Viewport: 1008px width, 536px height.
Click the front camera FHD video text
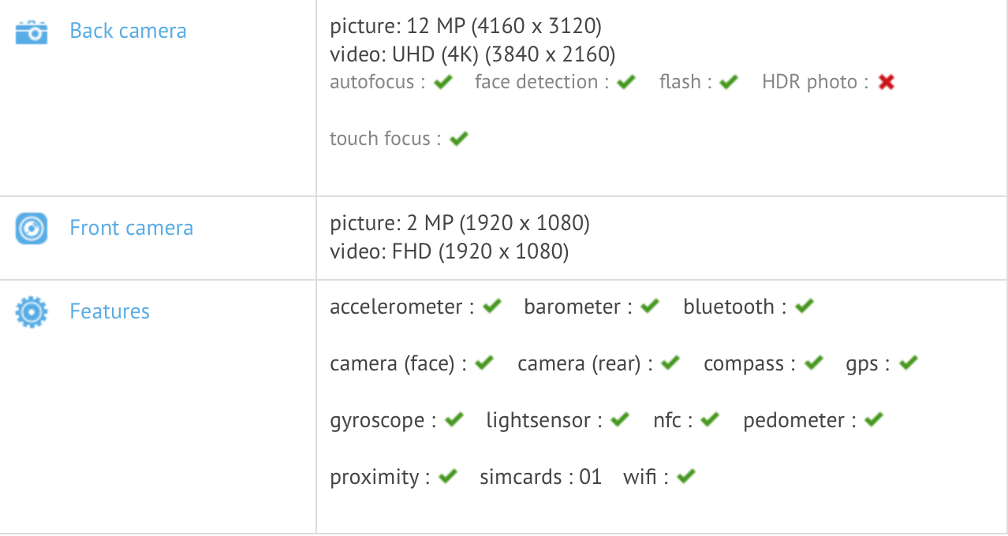[x=449, y=252]
